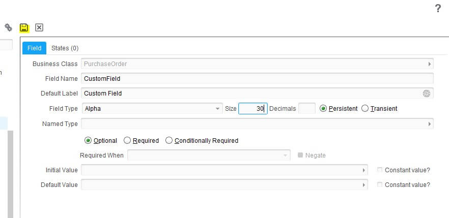Click the gears configuration icon
The image size is (449, 218).
pos(8,27)
